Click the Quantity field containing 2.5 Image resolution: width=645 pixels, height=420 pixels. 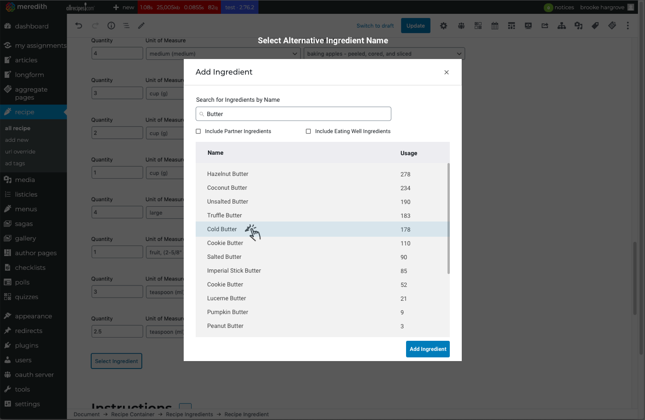117,332
